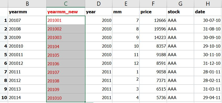Click the 'price' header cell

click(153, 12)
